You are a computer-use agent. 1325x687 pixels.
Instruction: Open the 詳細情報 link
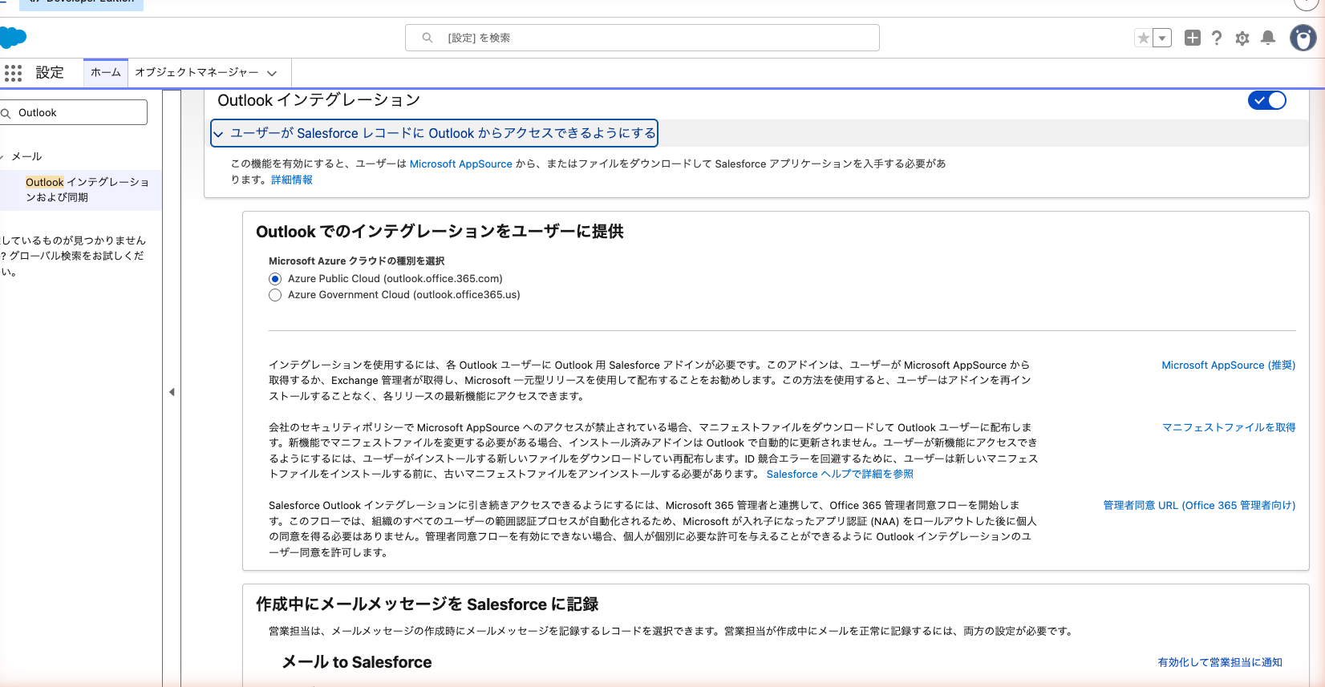click(292, 180)
